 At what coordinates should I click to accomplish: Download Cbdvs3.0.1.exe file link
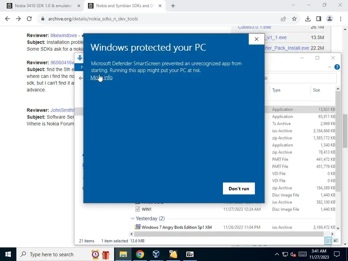[x=254, y=27]
